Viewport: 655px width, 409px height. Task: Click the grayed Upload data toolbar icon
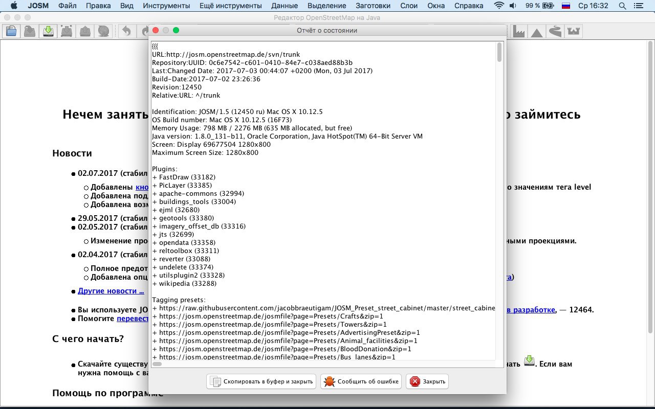(x=84, y=31)
